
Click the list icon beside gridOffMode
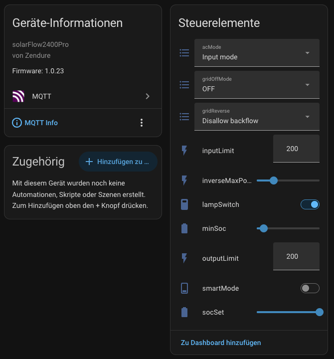coord(184,85)
